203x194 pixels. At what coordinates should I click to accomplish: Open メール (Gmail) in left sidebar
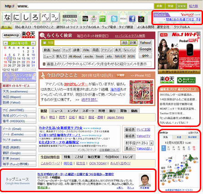tap(18, 129)
